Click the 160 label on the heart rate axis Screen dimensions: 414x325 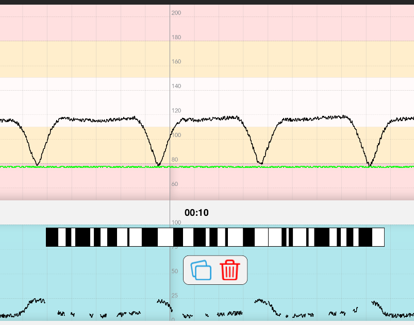[176, 62]
